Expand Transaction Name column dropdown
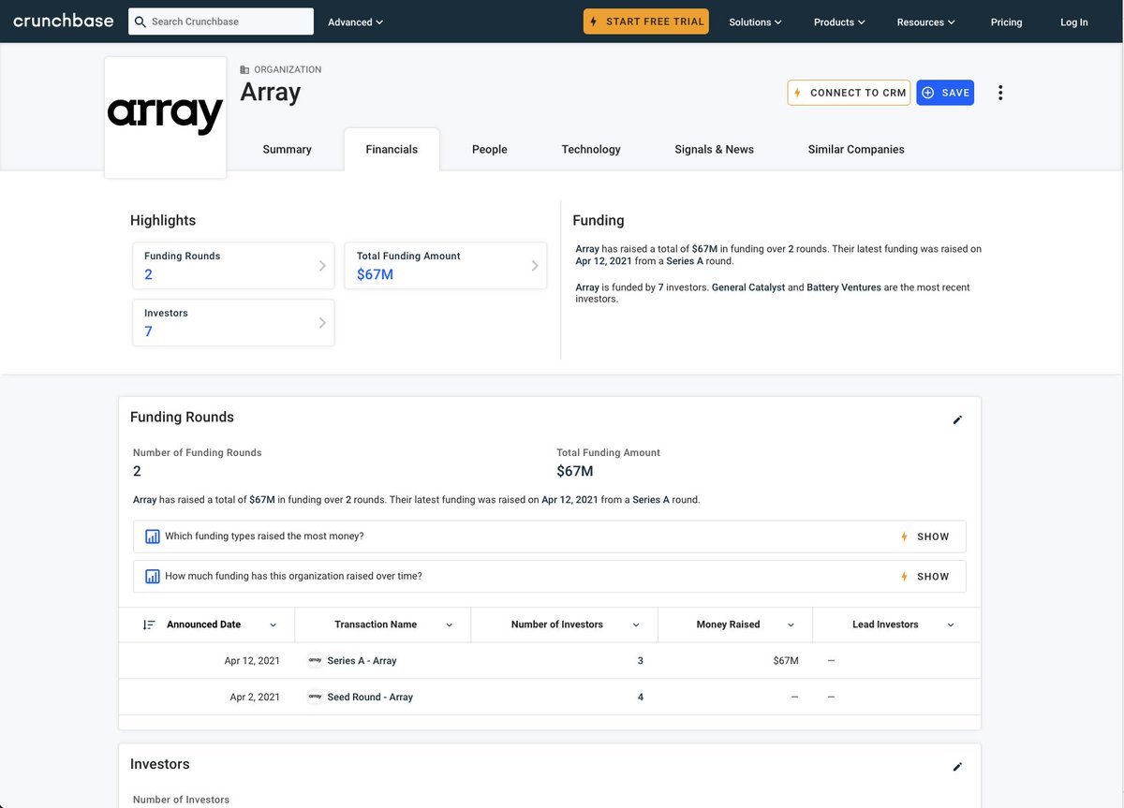This screenshot has height=808, width=1124. point(449,625)
